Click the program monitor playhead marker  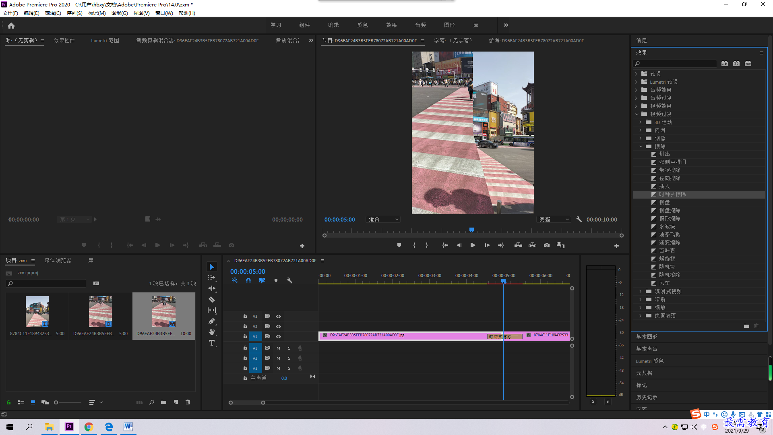[471, 230]
